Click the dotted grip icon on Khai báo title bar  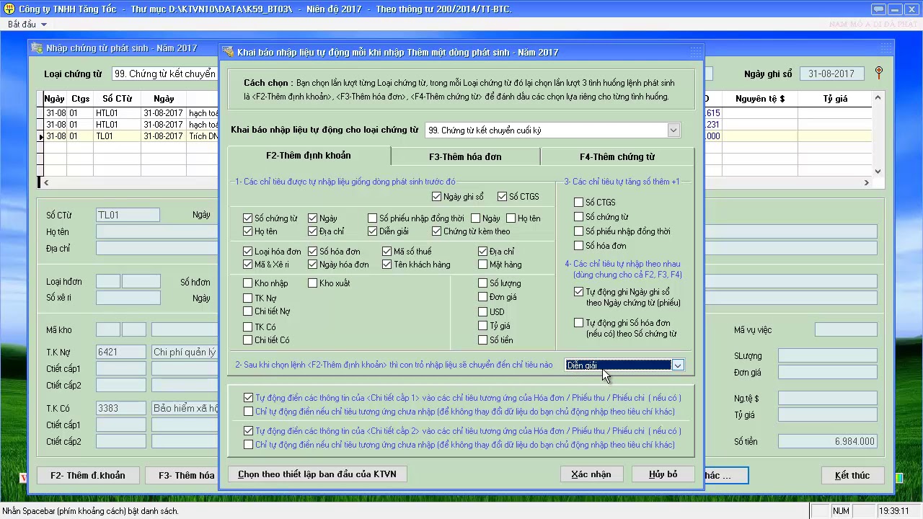point(695,52)
